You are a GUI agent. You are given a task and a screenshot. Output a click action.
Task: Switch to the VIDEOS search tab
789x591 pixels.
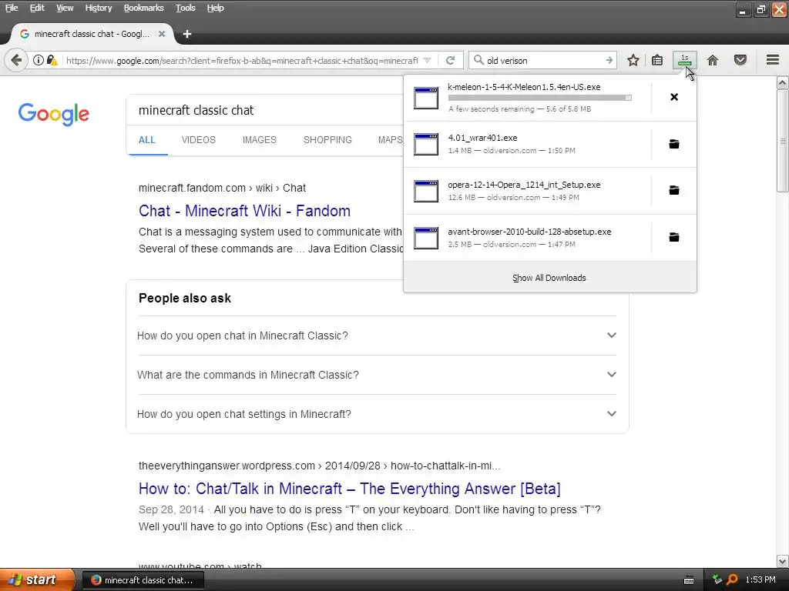tap(198, 140)
